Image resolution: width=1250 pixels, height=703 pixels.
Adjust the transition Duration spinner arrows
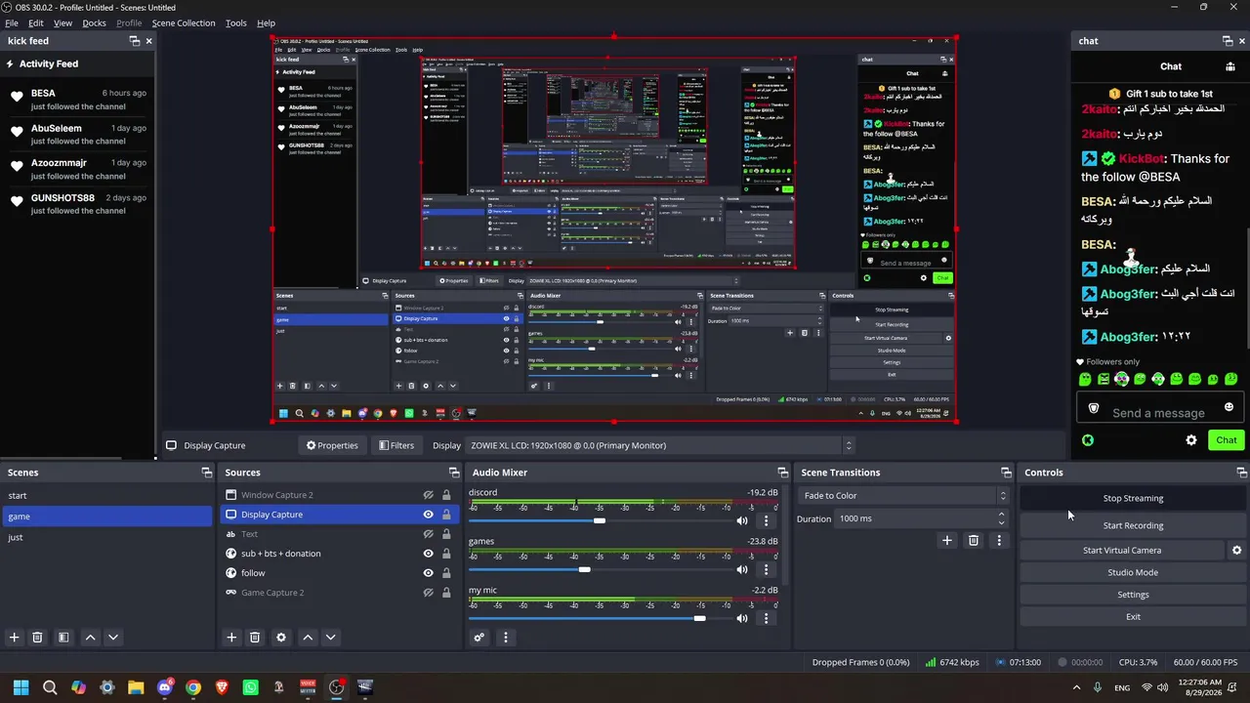[x=1002, y=518]
